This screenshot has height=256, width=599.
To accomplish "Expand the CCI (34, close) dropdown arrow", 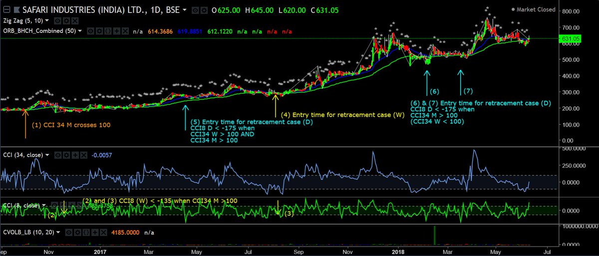I will tap(47, 155).
